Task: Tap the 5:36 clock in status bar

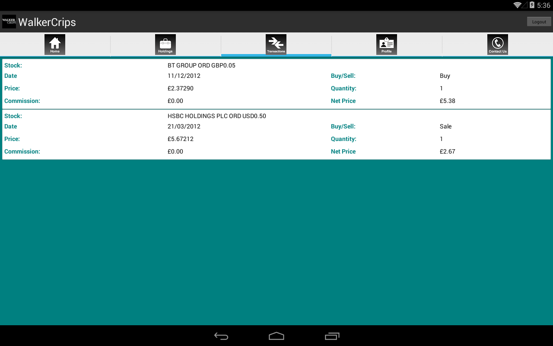Action: pos(543,5)
